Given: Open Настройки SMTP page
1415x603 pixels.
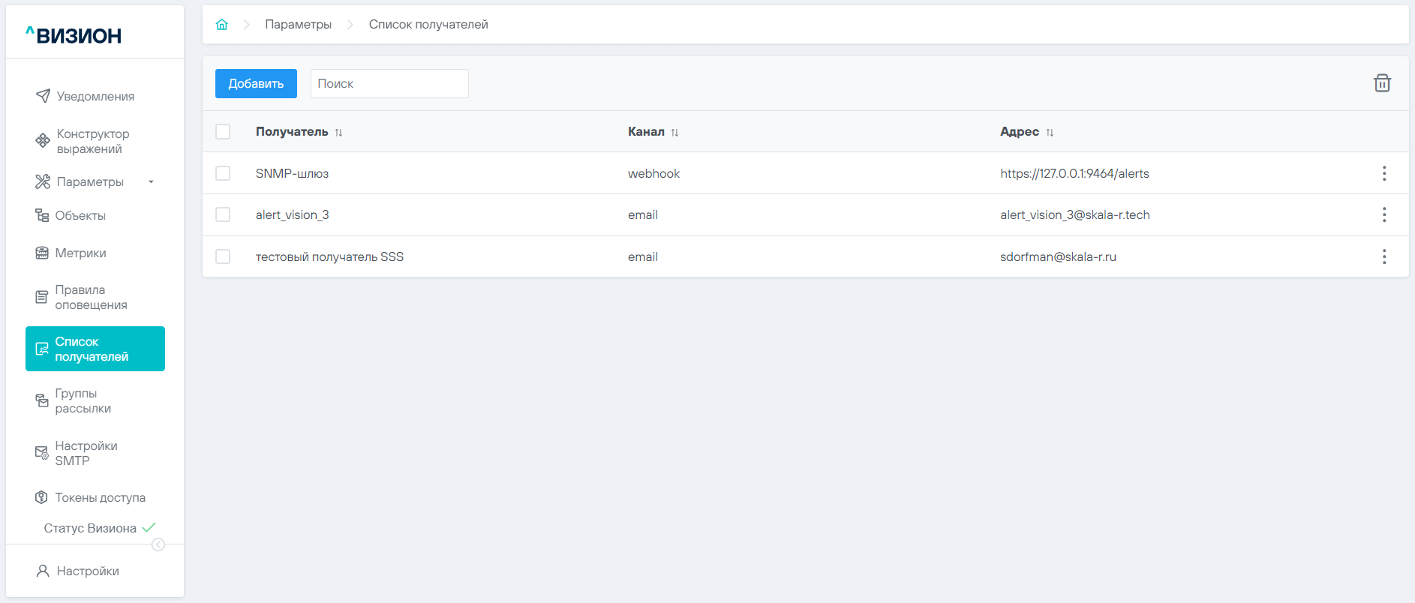Looking at the screenshot, I should [x=86, y=453].
